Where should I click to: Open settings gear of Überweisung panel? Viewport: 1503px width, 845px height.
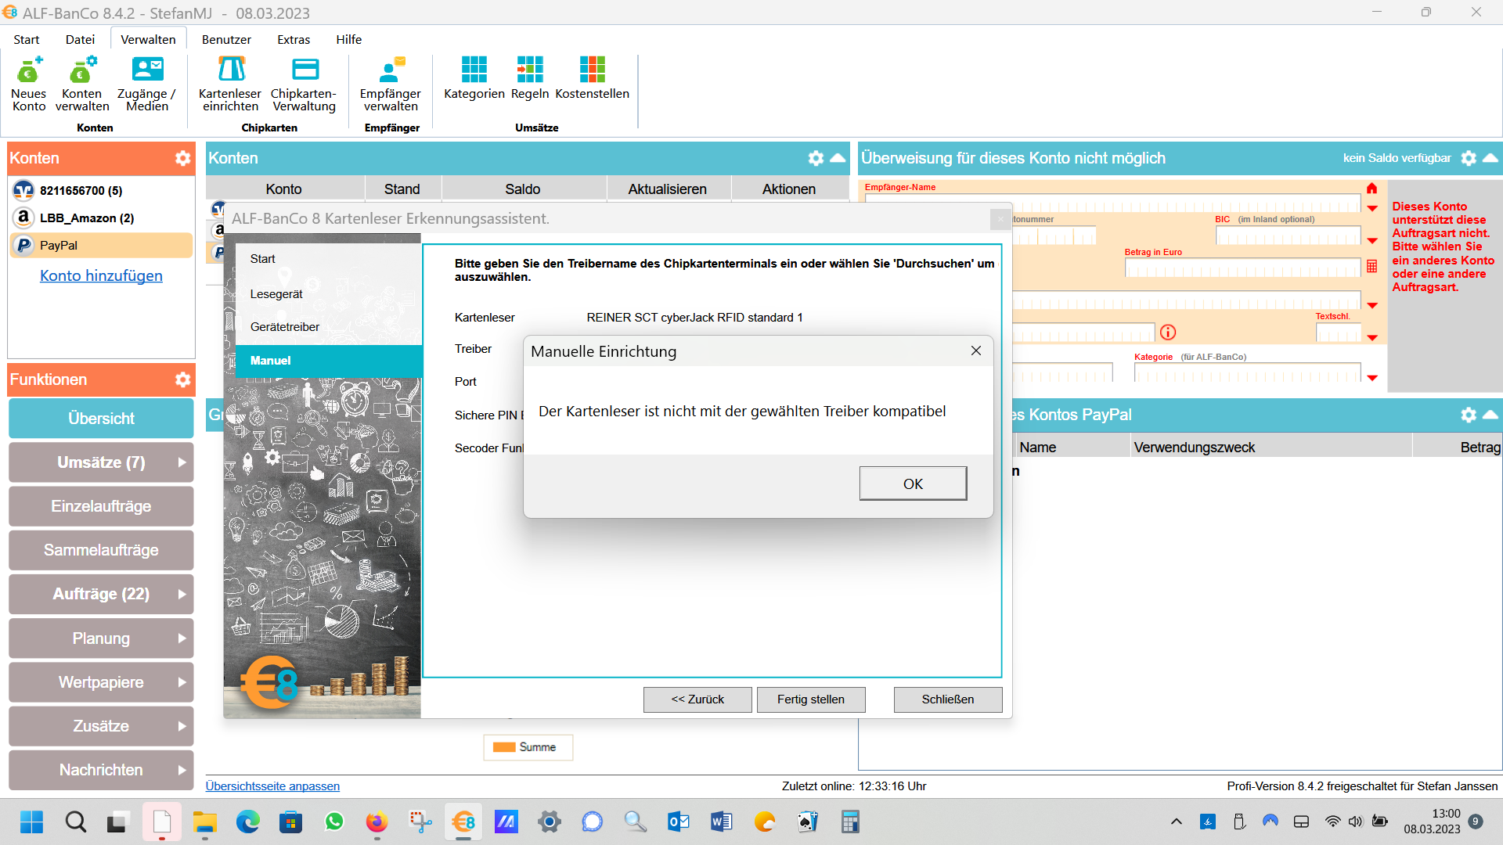1469,158
